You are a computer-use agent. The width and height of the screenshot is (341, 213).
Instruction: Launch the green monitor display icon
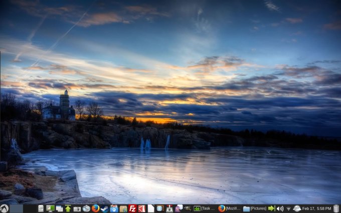[50, 208]
